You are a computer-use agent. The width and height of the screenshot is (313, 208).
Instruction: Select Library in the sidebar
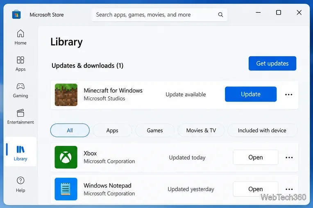click(20, 151)
